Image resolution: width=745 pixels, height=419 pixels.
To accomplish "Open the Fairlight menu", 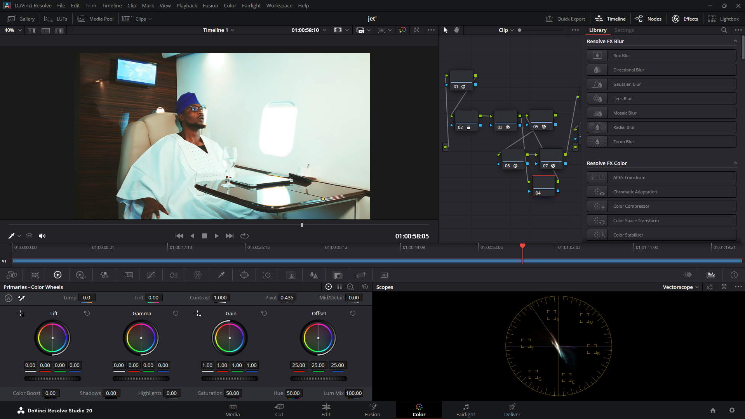I will click(x=251, y=5).
